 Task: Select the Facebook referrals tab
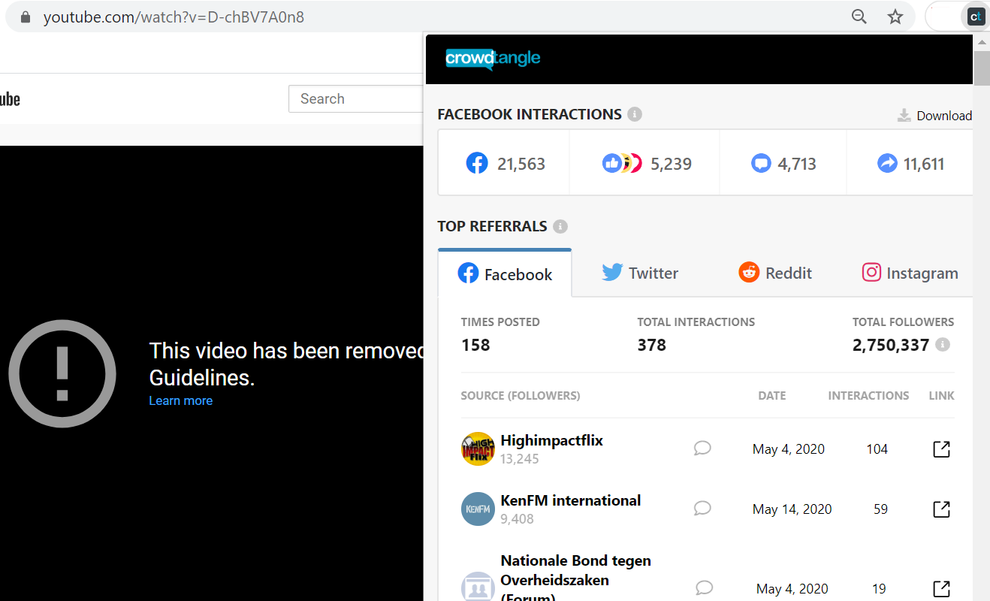pos(505,273)
